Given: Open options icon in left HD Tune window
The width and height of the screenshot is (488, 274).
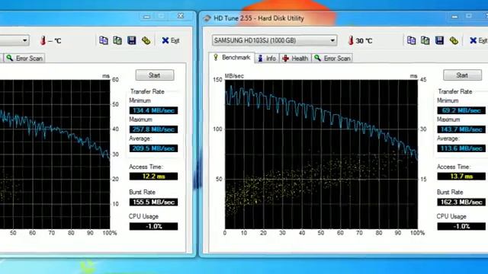Looking at the screenshot, I should point(146,40).
